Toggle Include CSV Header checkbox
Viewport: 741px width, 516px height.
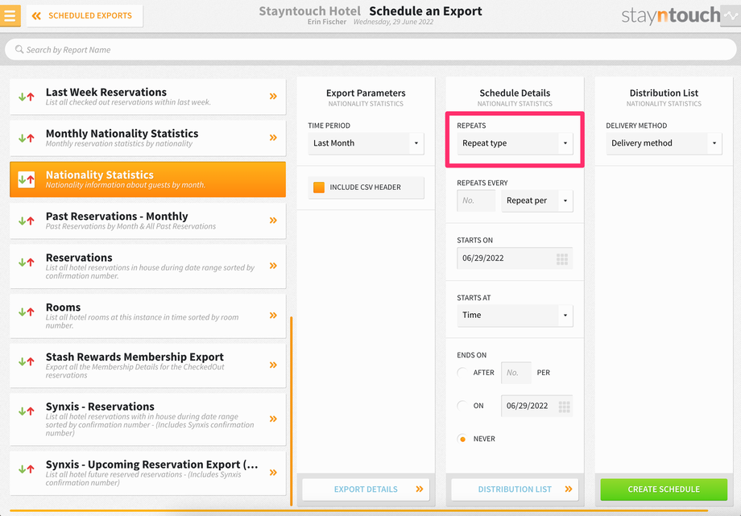click(319, 187)
